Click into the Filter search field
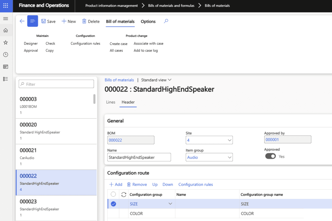The width and height of the screenshot is (332, 221). [56, 84]
